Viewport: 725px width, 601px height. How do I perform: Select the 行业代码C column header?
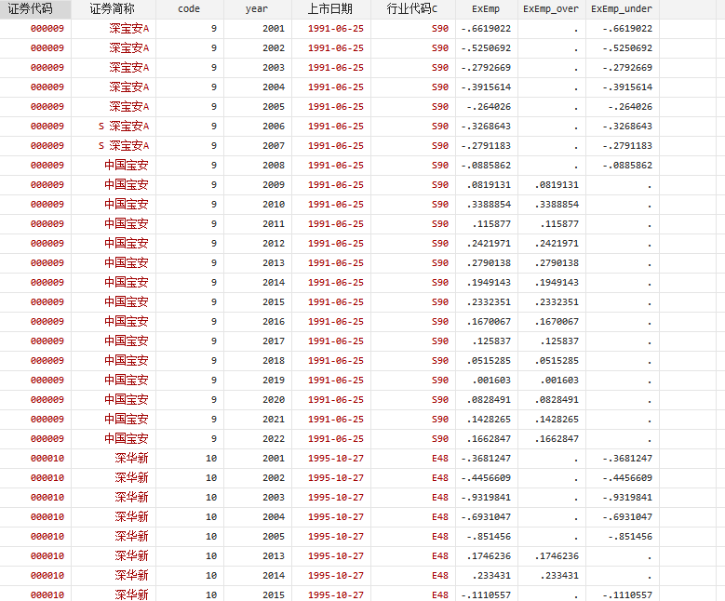[x=412, y=8]
